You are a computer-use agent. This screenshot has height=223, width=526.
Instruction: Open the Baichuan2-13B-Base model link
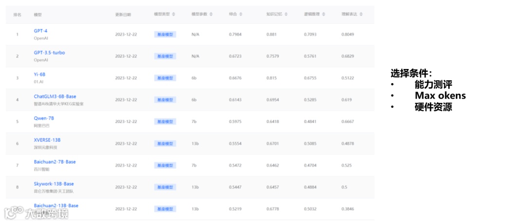(x=56, y=206)
